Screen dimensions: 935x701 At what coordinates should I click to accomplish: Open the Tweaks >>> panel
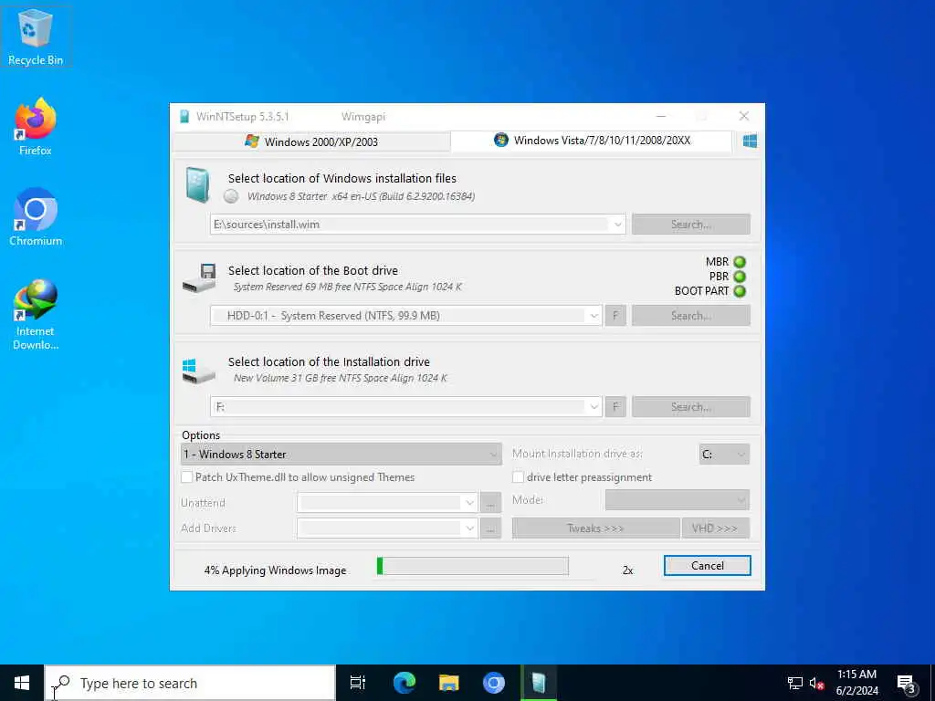[595, 528]
